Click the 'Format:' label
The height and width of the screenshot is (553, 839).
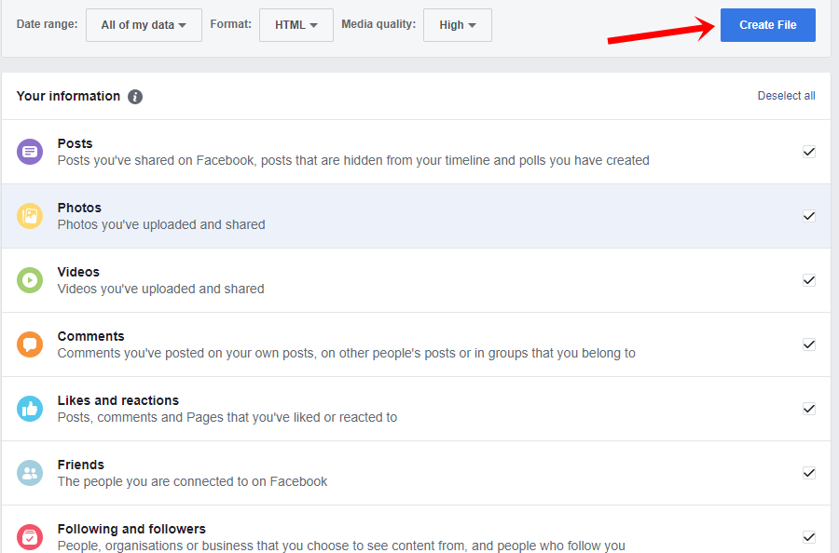coord(230,24)
